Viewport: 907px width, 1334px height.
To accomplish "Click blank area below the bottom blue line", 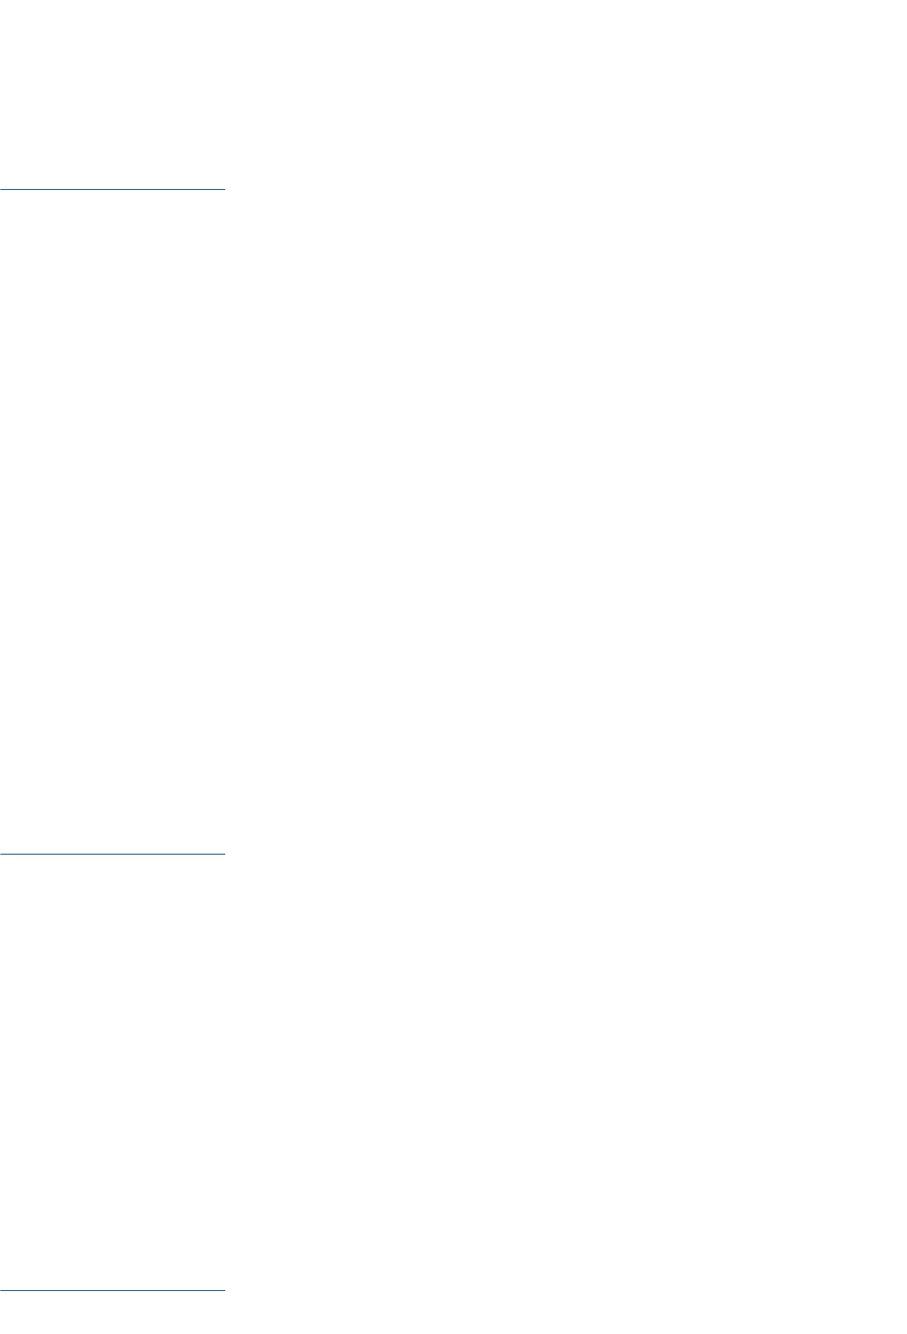I will click(x=113, y=1313).
